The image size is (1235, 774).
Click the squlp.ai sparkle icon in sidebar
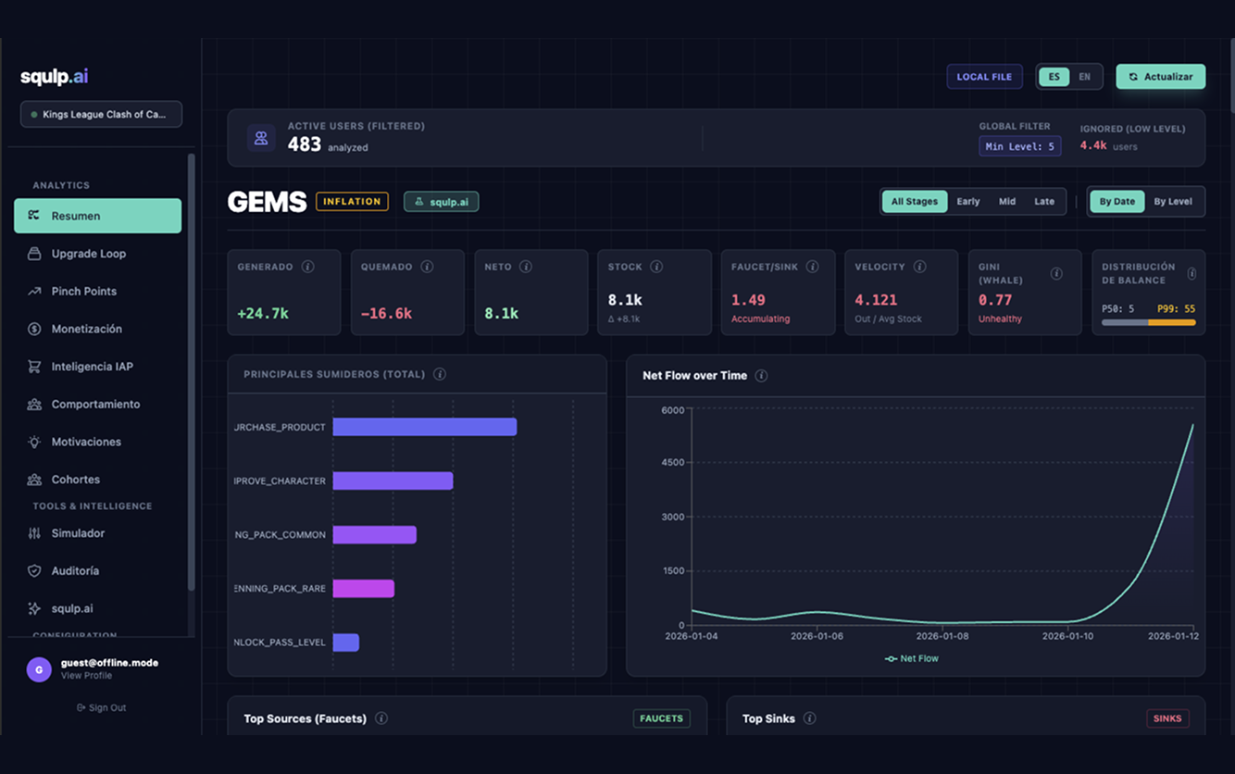pos(34,608)
